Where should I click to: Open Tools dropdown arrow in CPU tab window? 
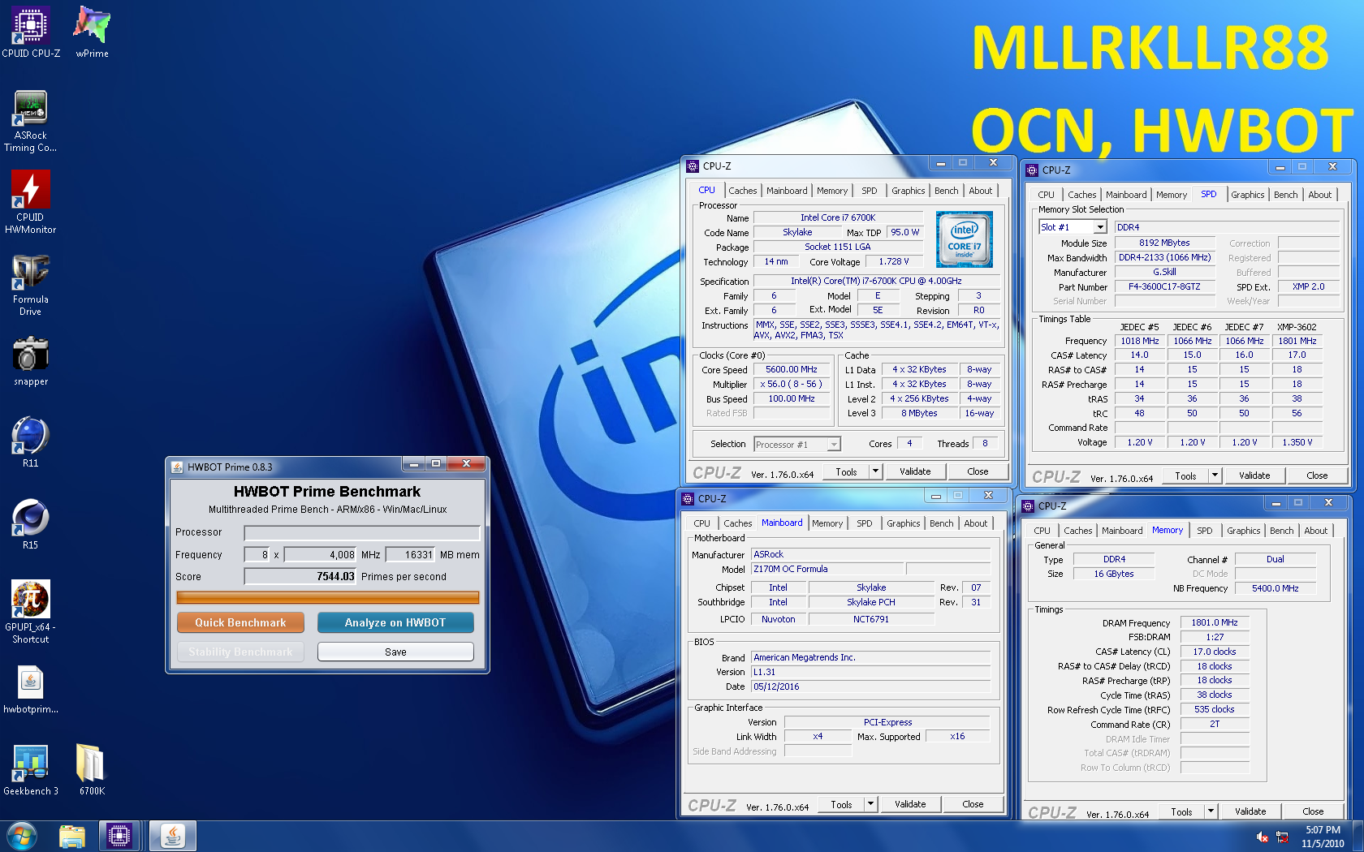pos(874,471)
